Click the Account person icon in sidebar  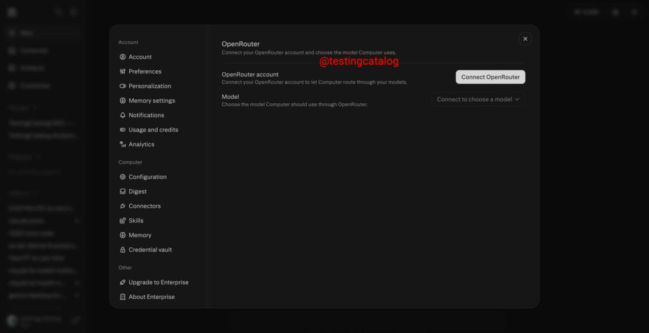click(122, 57)
